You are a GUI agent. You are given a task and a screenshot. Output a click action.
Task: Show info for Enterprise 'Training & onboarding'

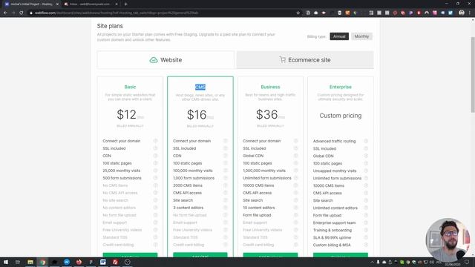click(366, 230)
